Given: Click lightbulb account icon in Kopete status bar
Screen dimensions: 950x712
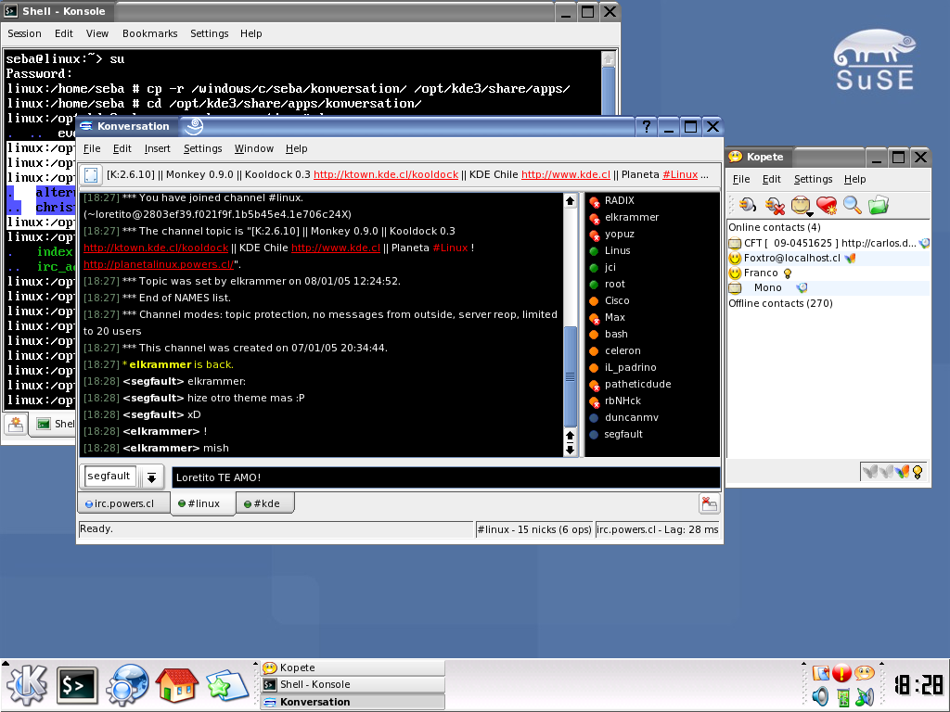Looking at the screenshot, I should click(918, 472).
